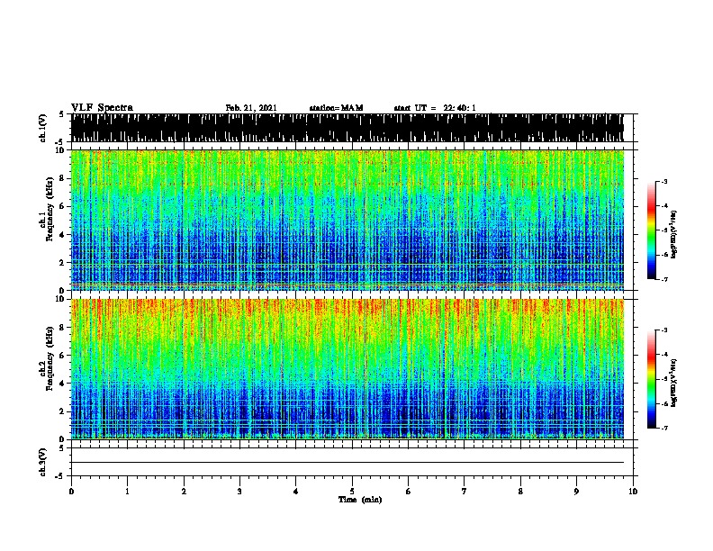Click the "4" kHz tick of ch.2 spectrogram

[62, 384]
